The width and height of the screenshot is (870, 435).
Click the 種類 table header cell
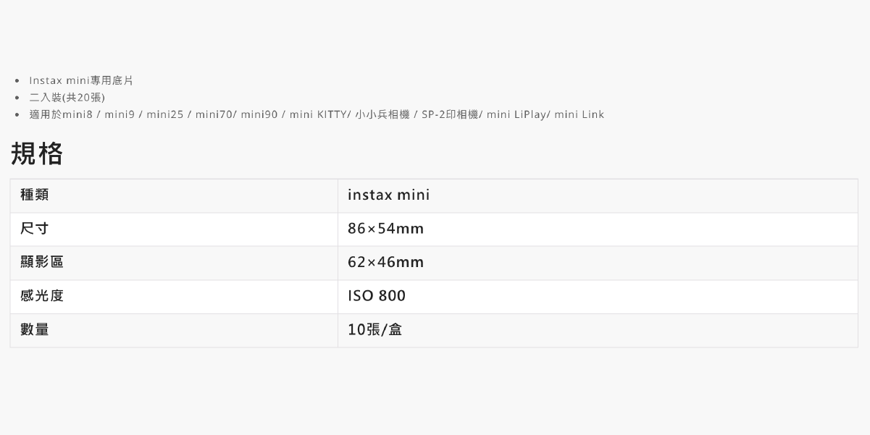tap(35, 195)
